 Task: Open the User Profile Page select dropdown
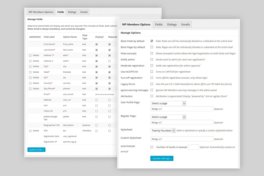point(168,103)
